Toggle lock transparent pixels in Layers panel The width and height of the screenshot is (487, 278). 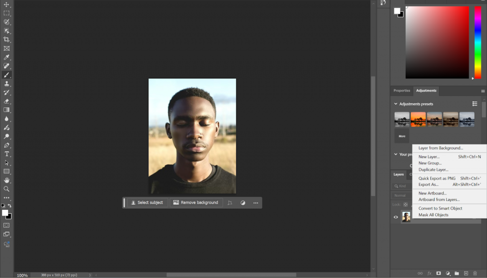point(405,204)
